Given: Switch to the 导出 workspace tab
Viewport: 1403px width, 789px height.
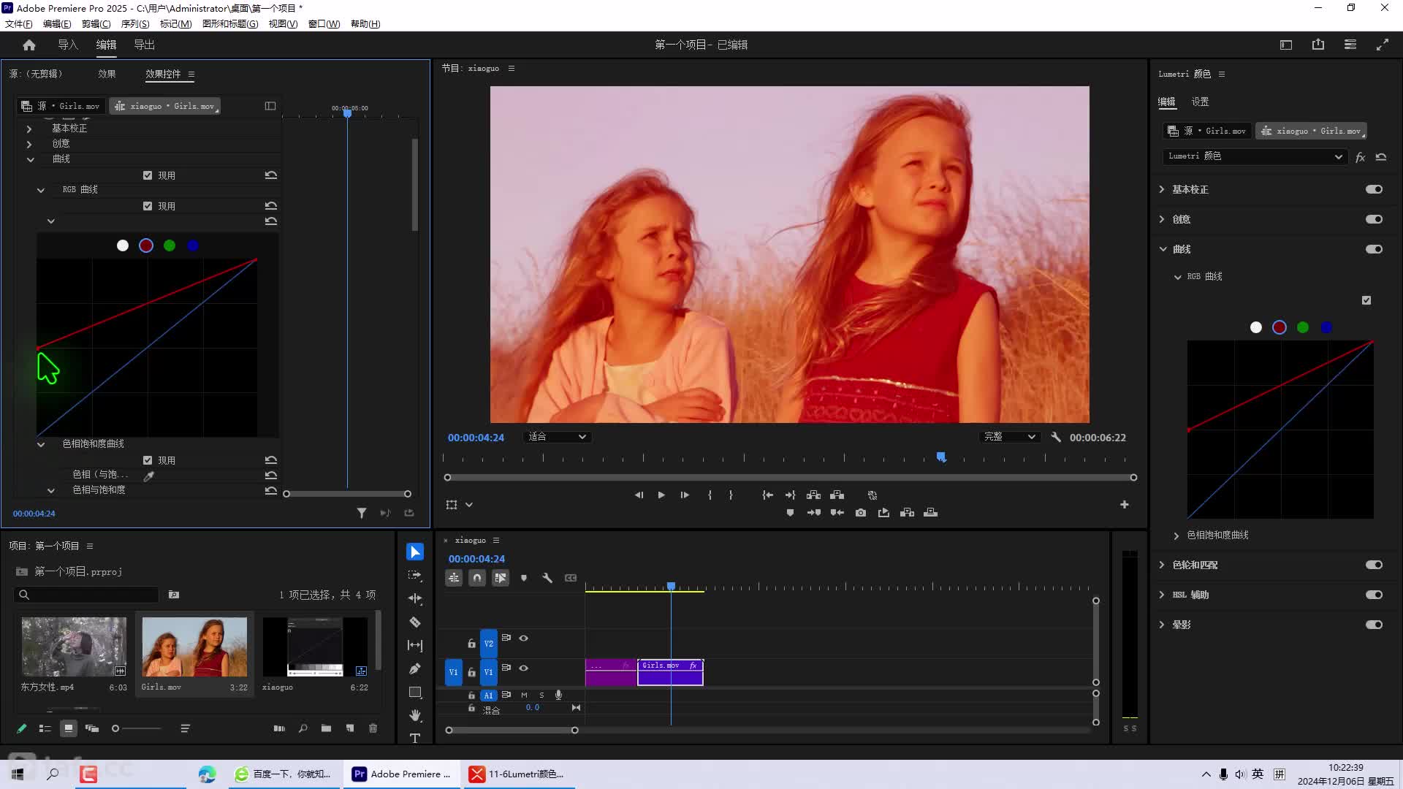Looking at the screenshot, I should tap(144, 45).
